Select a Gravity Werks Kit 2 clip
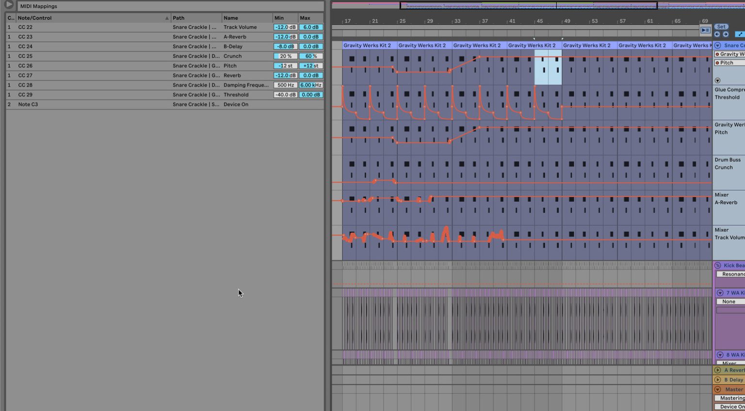This screenshot has height=411, width=745. point(368,45)
